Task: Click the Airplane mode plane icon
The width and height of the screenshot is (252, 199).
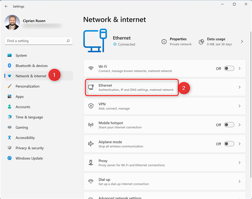Action: point(91,144)
